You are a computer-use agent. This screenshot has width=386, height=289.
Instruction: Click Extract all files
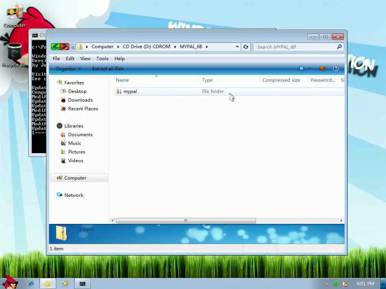pos(108,69)
